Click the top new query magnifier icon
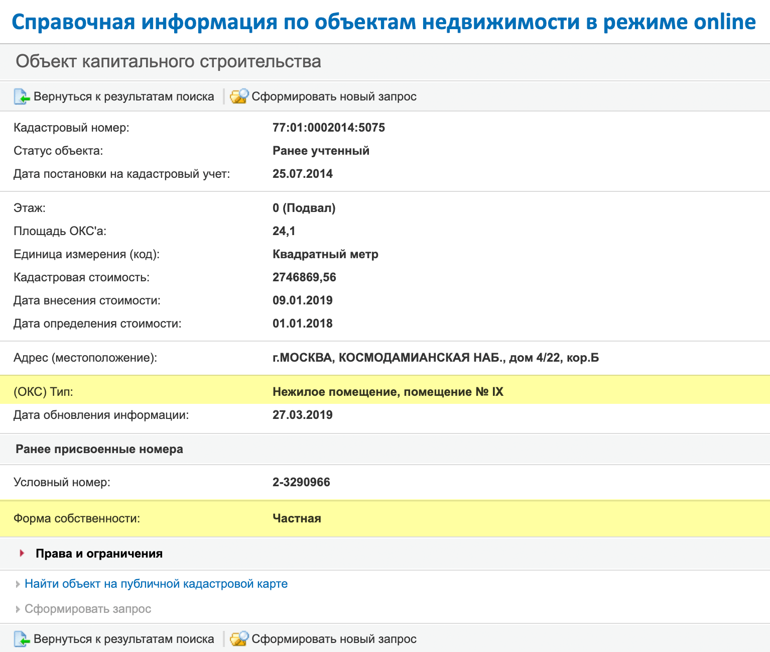770x652 pixels. [x=239, y=96]
